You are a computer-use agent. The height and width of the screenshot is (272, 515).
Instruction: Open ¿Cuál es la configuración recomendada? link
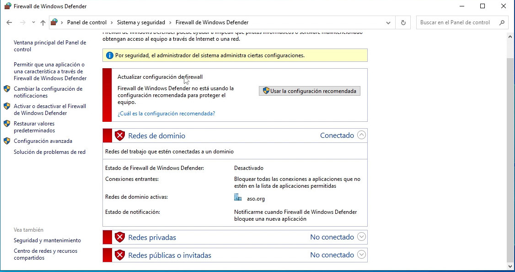(x=166, y=114)
